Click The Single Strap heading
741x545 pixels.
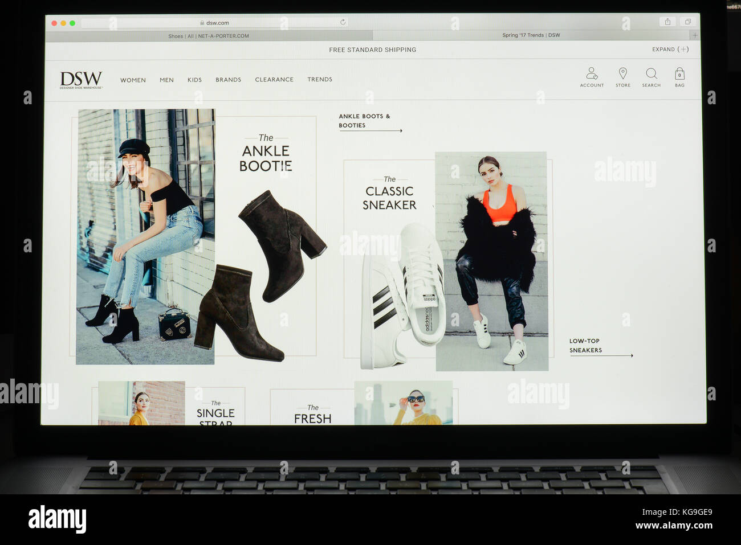click(215, 413)
